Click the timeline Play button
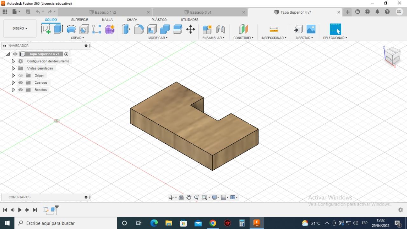This screenshot has height=229, width=407. coord(20,210)
